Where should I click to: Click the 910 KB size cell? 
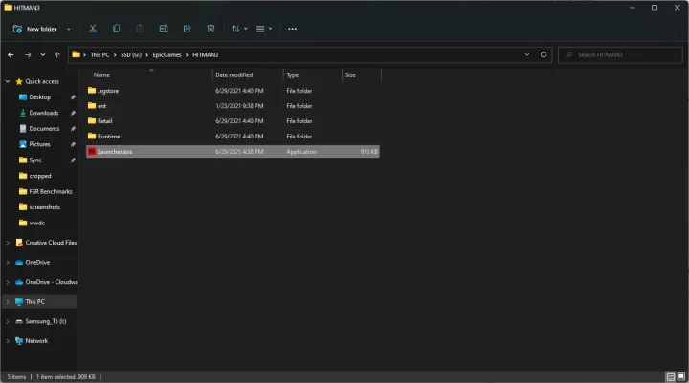(368, 151)
